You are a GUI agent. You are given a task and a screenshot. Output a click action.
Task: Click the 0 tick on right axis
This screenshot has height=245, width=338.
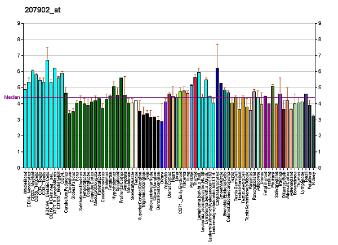point(319,168)
